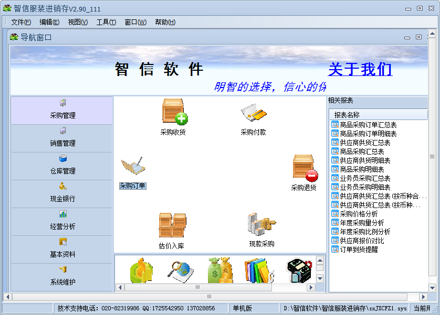Open the 采购订单 purchase order icon
This screenshot has height=315, width=440.
tap(133, 167)
